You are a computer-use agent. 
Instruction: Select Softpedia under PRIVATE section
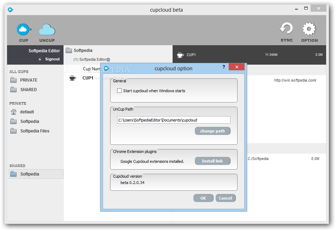[x=30, y=122]
